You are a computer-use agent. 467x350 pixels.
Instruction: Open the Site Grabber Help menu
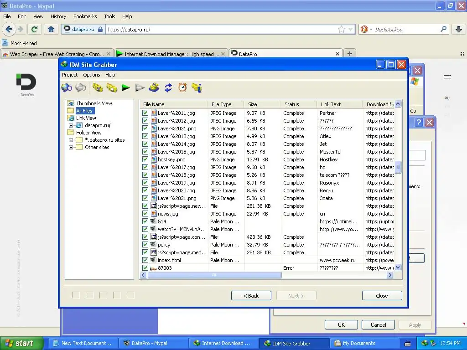click(x=110, y=75)
